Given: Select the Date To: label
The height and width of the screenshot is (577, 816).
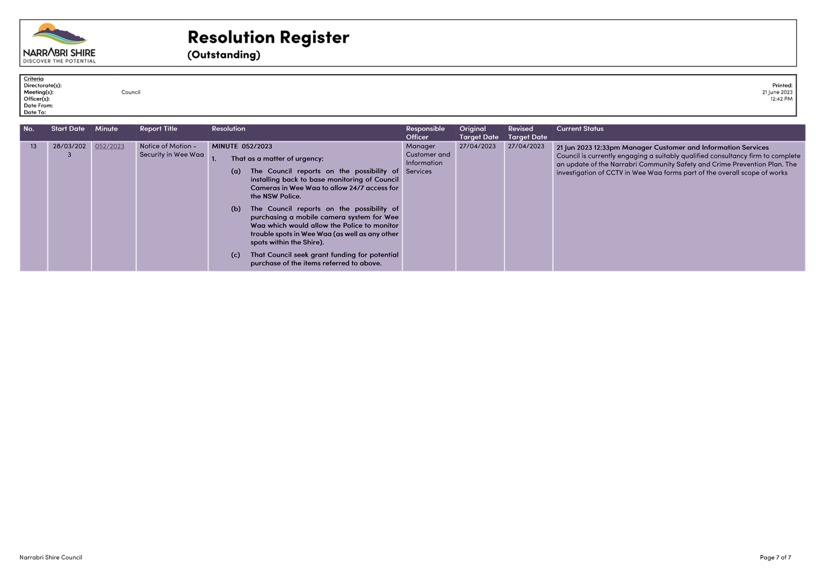Looking at the screenshot, I should 34,112.
